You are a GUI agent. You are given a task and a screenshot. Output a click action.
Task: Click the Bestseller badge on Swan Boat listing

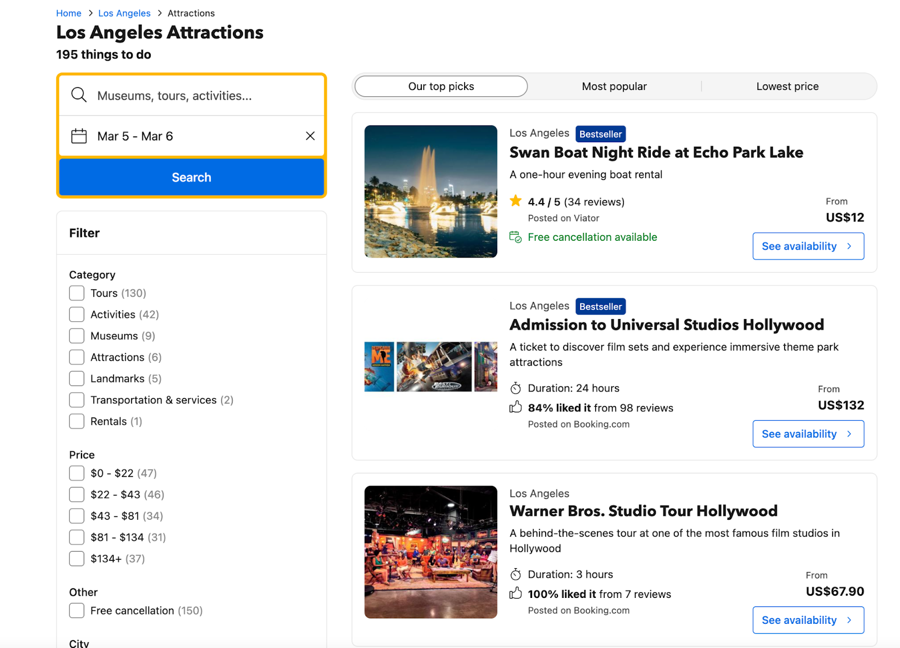(x=601, y=134)
